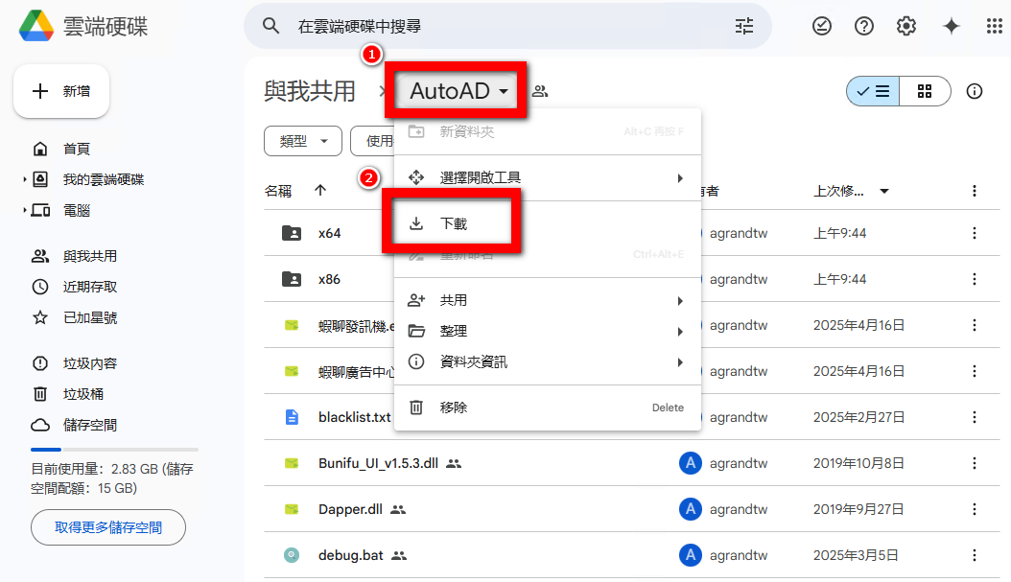Open the help question mark icon
The width and height of the screenshot is (1011, 582).
[864, 26]
